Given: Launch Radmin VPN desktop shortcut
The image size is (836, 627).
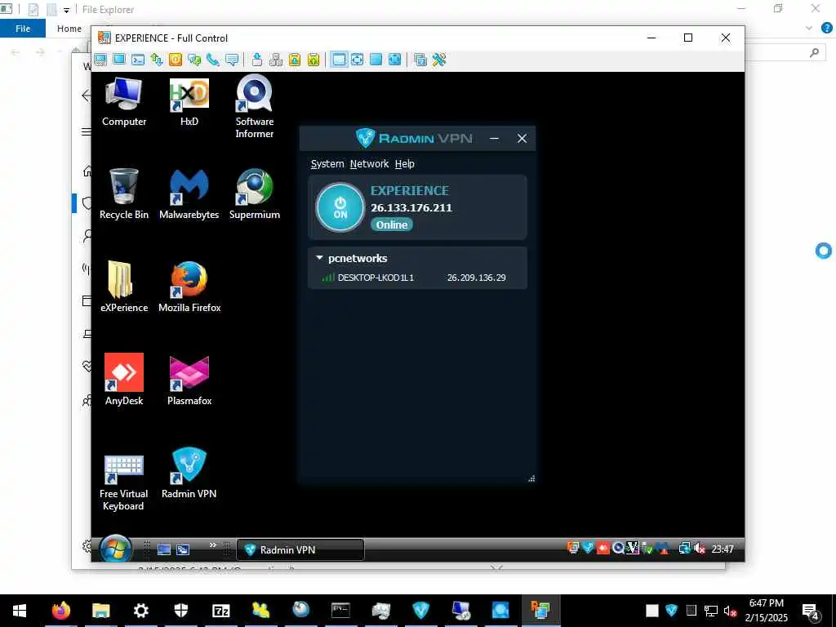Looking at the screenshot, I should tap(189, 474).
